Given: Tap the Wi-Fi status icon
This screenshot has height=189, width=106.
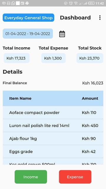Looking at the screenshot, I should pyautogui.click(x=76, y=3).
